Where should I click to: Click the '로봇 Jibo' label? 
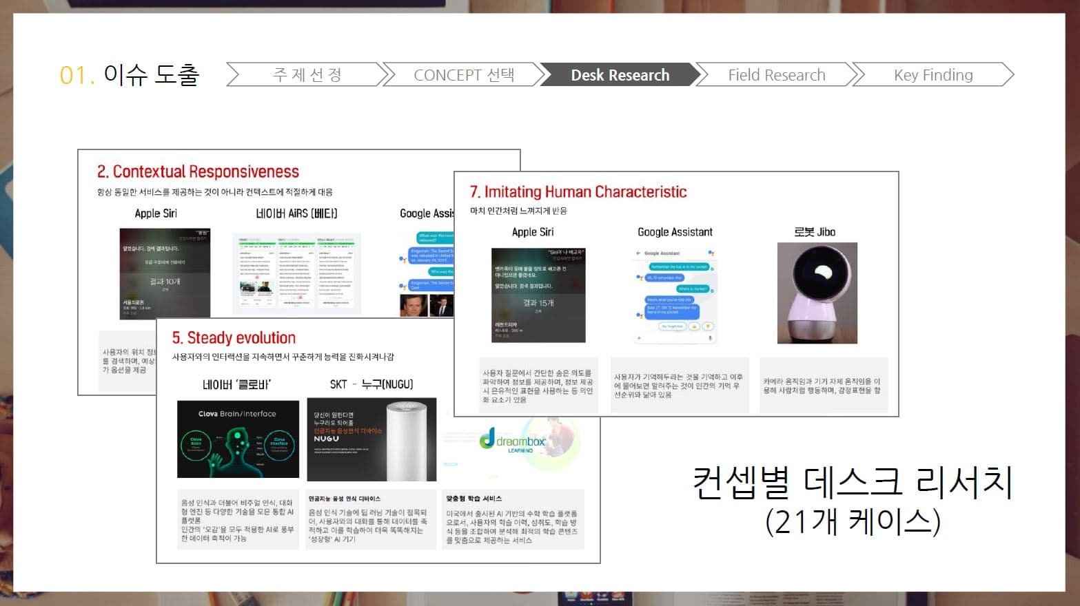(x=815, y=232)
